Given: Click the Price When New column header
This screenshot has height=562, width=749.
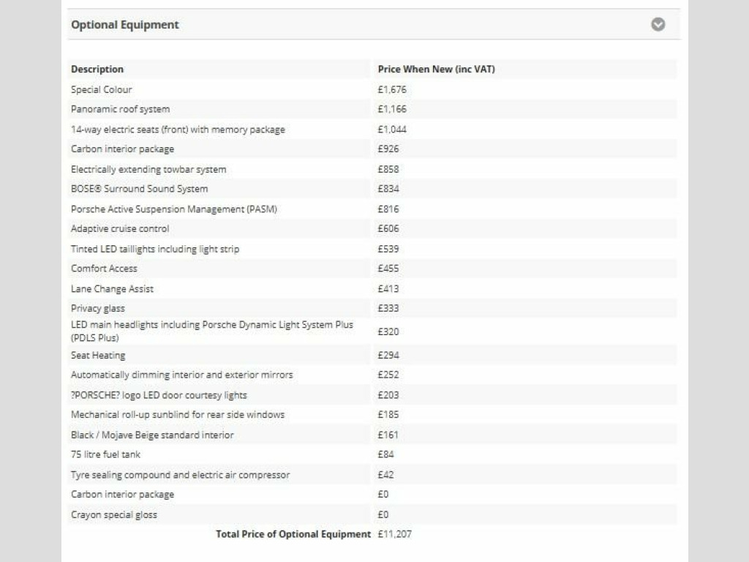Looking at the screenshot, I should coord(437,70).
